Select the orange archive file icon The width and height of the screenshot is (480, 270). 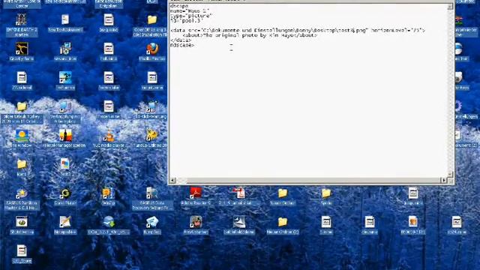(413, 222)
